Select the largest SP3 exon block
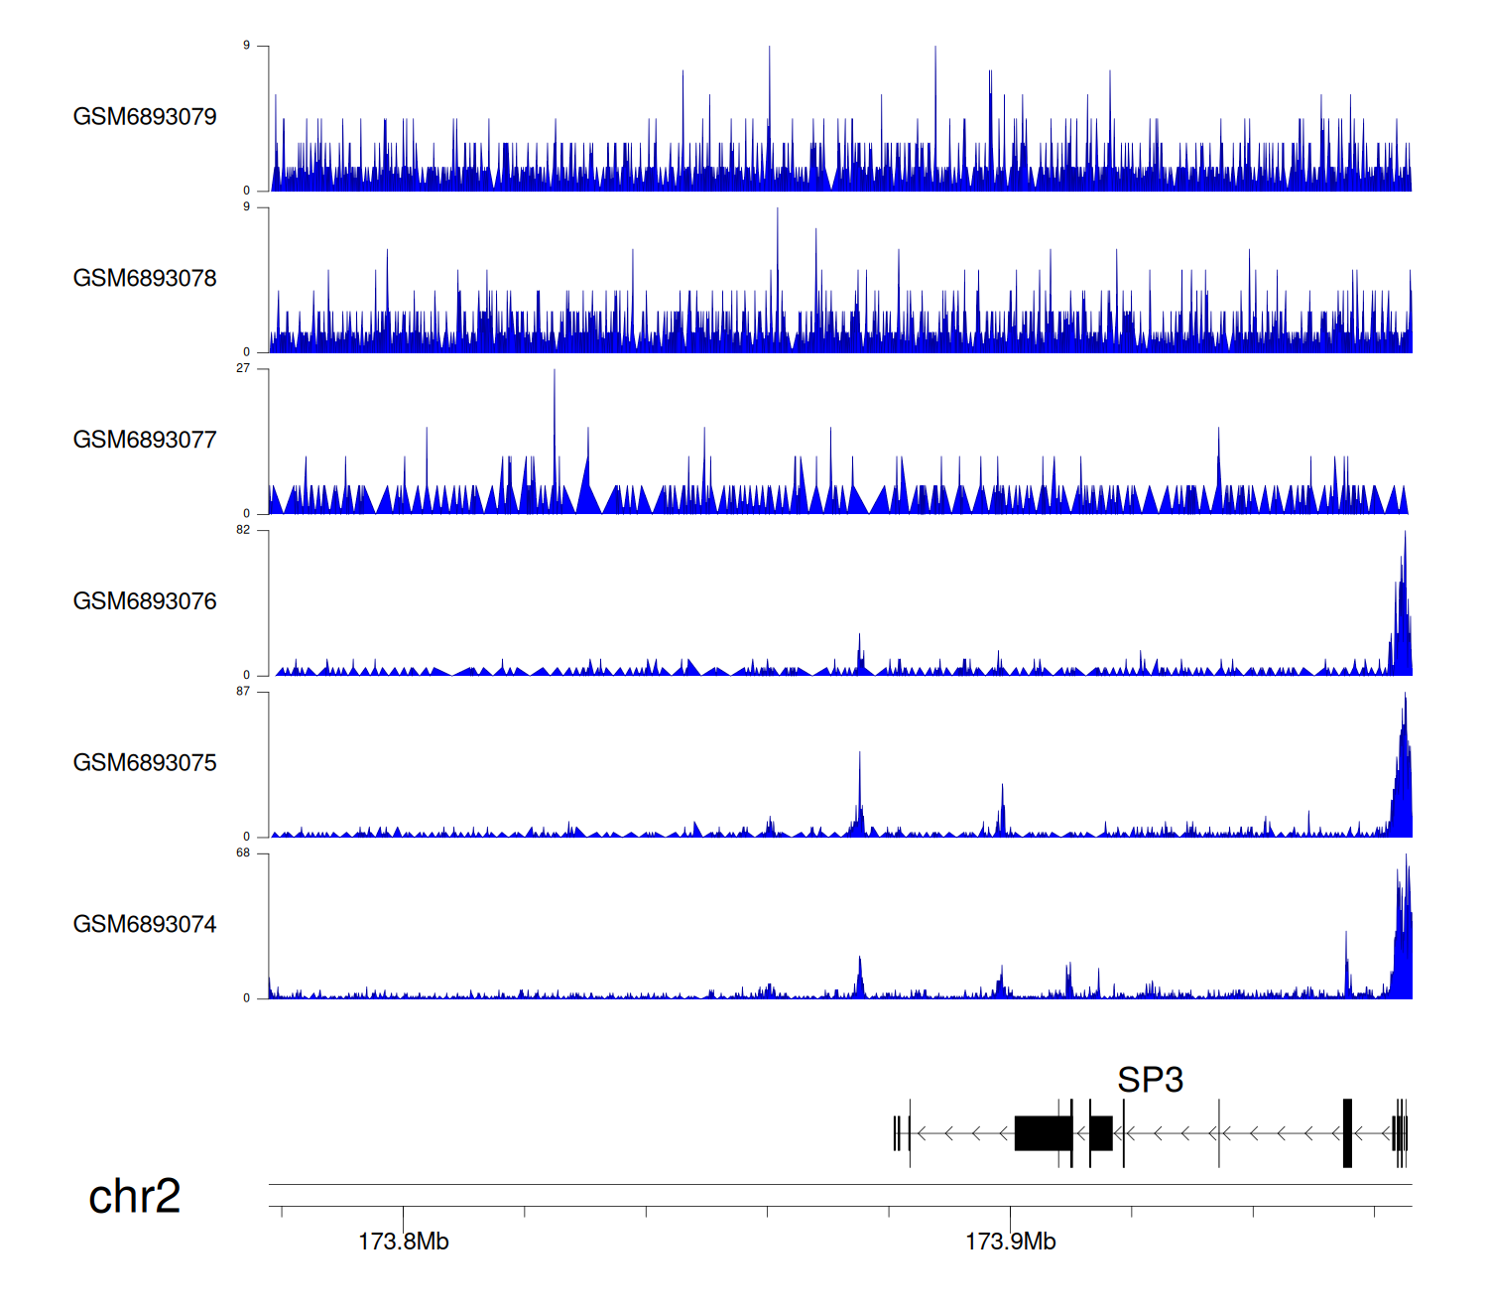This screenshot has height=1310, width=1488. 1043,1133
